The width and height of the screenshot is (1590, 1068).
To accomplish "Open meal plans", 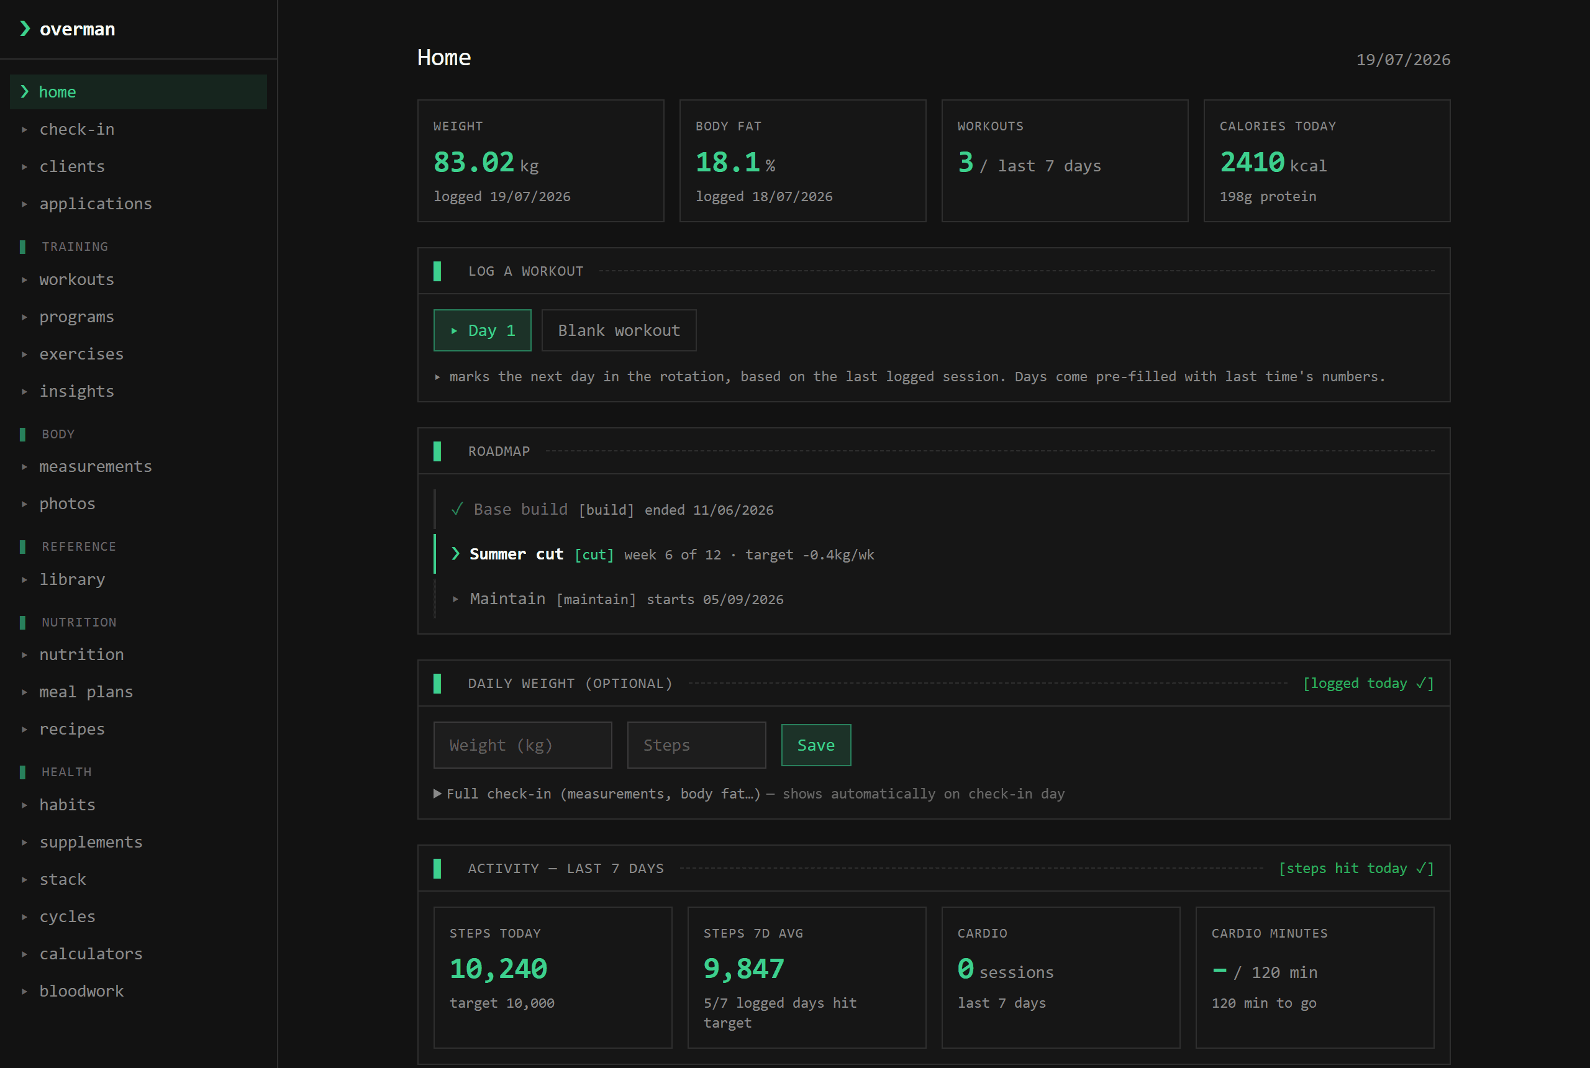I will point(139,692).
